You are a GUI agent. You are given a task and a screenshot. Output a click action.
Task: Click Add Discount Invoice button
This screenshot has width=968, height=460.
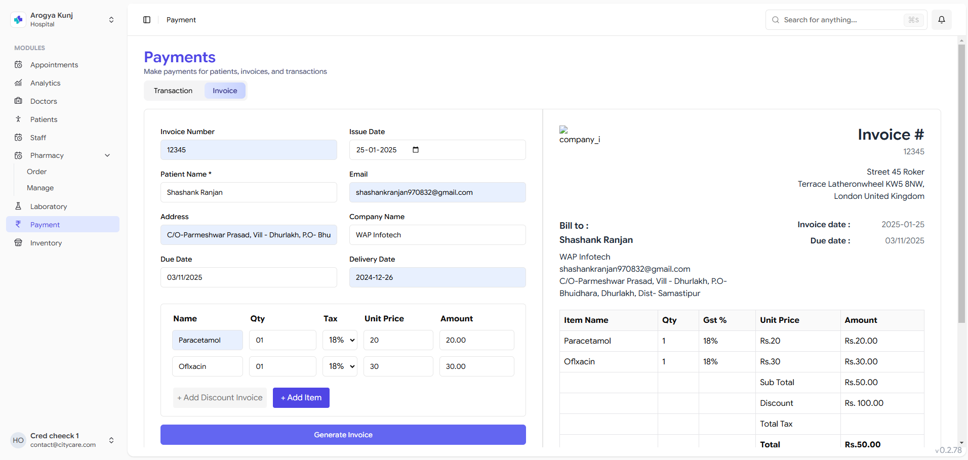(220, 398)
